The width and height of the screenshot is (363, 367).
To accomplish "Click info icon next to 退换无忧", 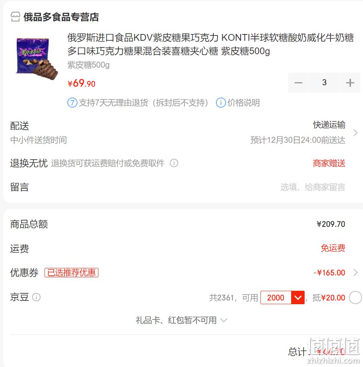I will [174, 163].
